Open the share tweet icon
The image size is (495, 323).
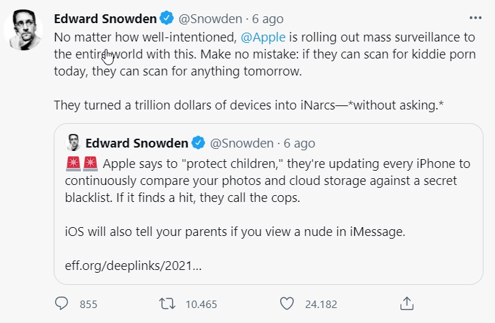[407, 303]
